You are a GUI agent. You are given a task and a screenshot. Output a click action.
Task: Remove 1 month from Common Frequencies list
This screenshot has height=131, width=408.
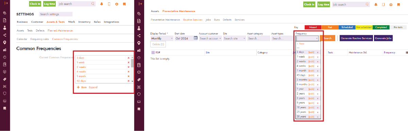[129, 76]
